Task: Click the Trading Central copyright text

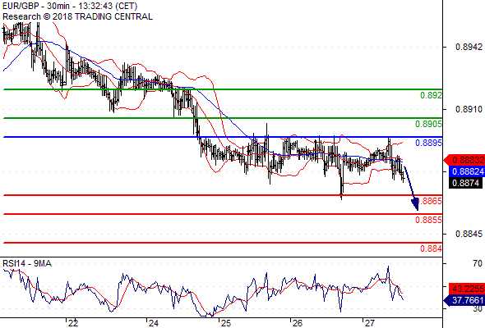Action: 77,16
